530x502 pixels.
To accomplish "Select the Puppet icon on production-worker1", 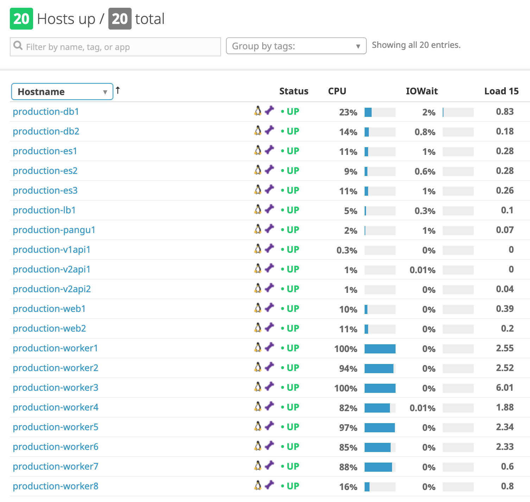I will [x=269, y=347].
